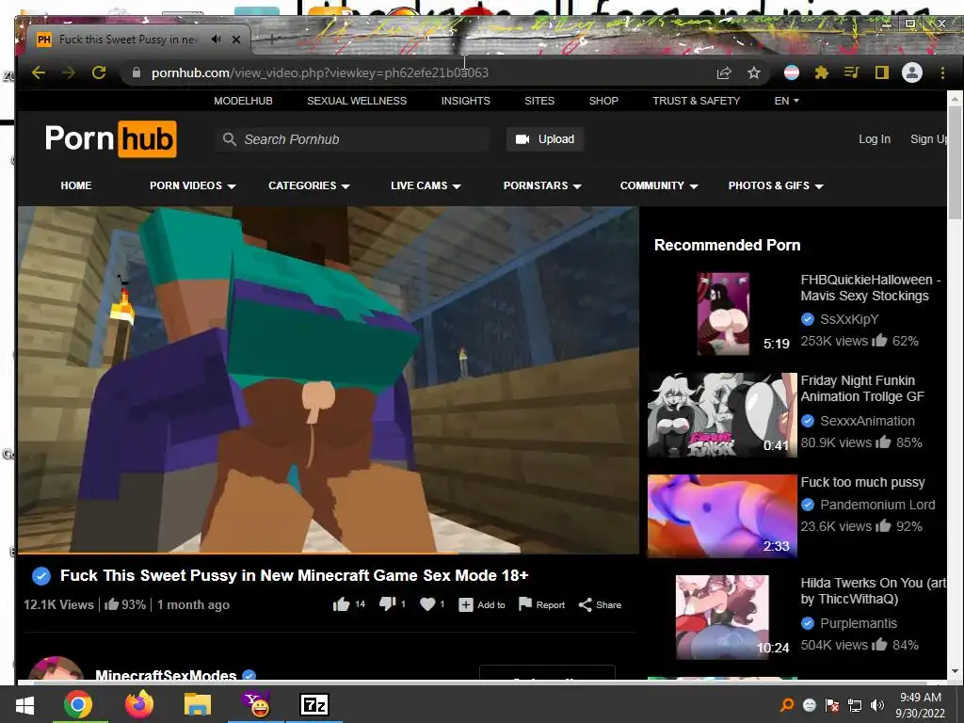The width and height of the screenshot is (964, 723).
Task: Expand the LIVE CAMS dropdown
Action: (426, 185)
